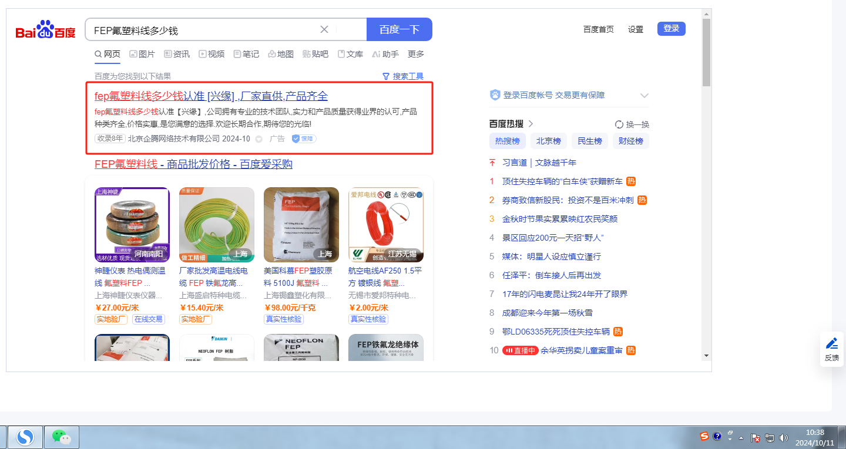Open hot search 券商致信新股民
The height and width of the screenshot is (449, 846).
pos(568,200)
